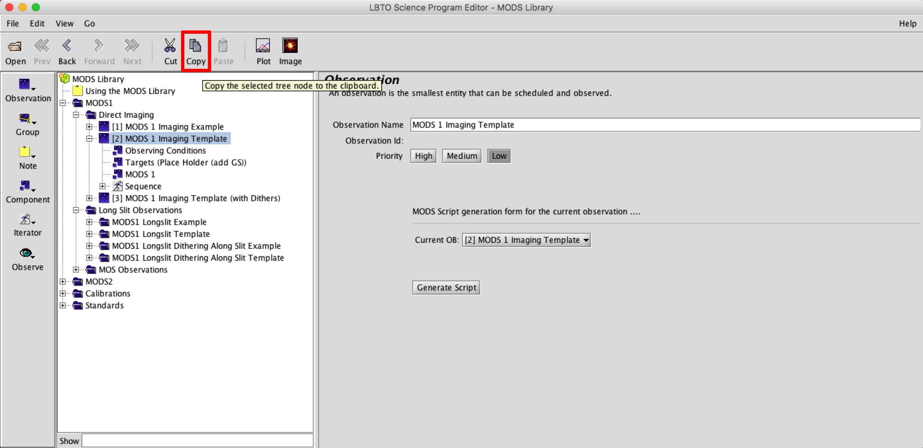Collapse the Long Slit Observations folder

(x=76, y=210)
